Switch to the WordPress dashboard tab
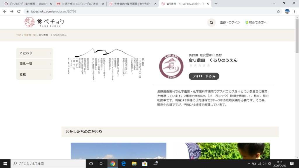 (x=28, y=4)
